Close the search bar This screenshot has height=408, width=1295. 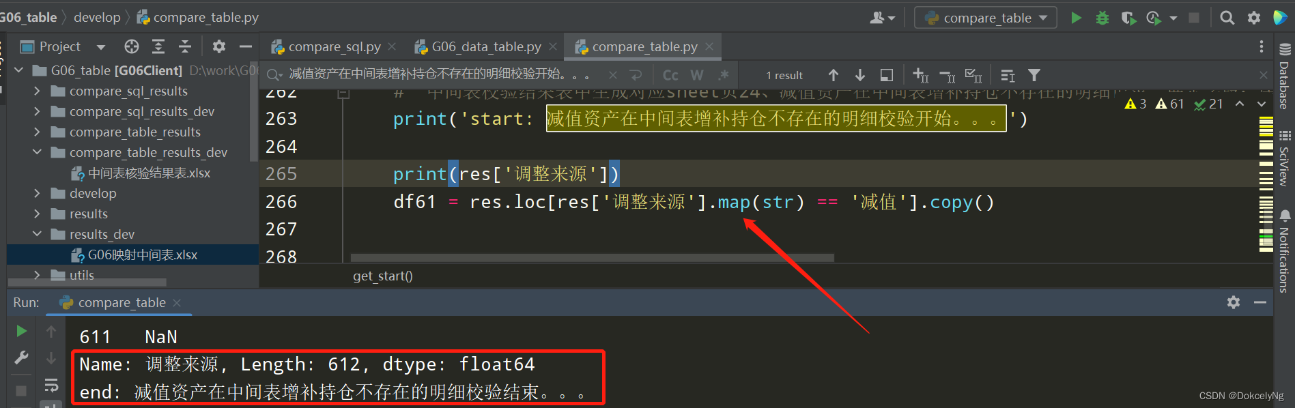point(1264,75)
